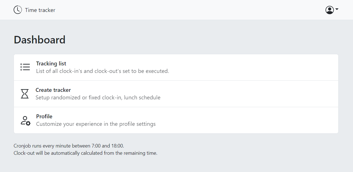Click empty space in the Profile row
The image size is (353, 172).
[x=250, y=120]
